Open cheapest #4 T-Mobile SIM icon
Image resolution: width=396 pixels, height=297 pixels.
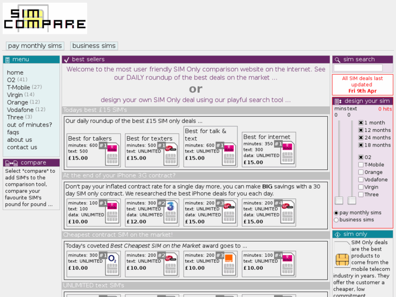[x=287, y=264]
